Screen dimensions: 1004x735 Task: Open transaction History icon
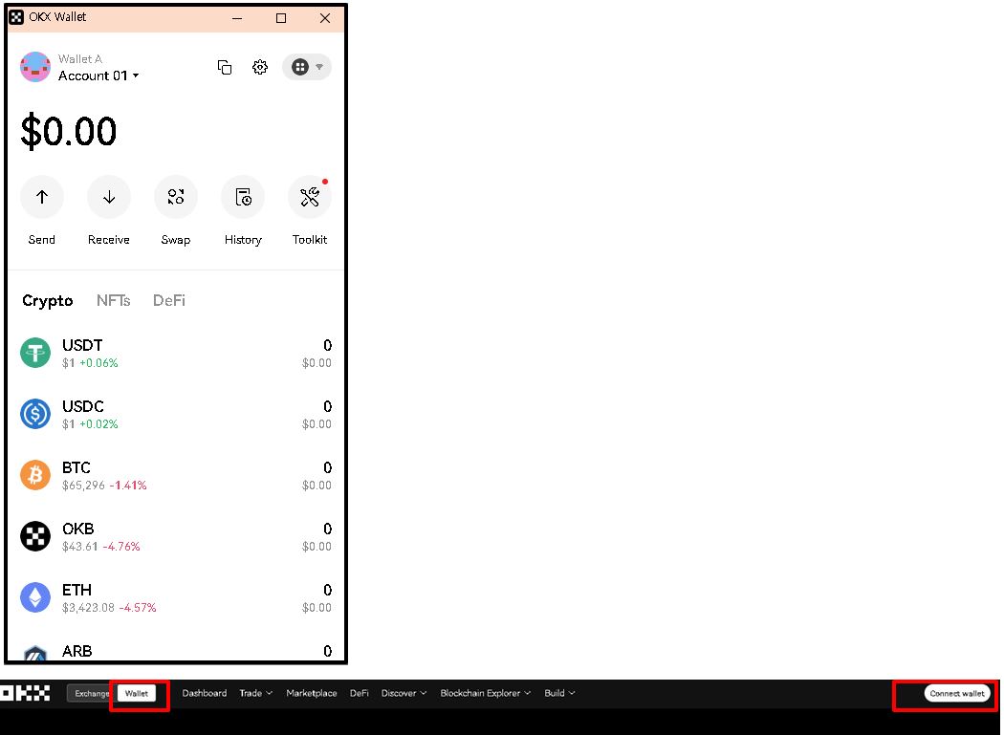pyautogui.click(x=243, y=197)
